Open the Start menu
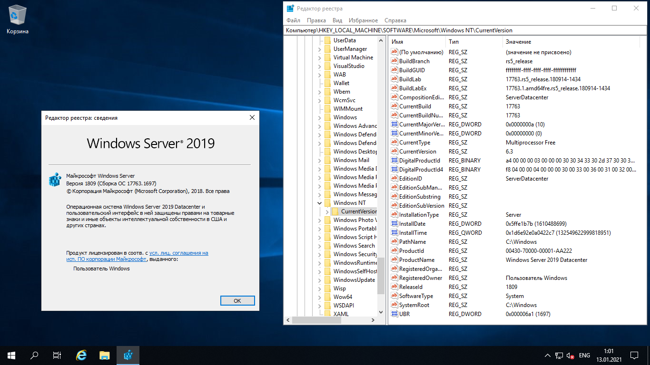The width and height of the screenshot is (650, 365). pyautogui.click(x=11, y=355)
